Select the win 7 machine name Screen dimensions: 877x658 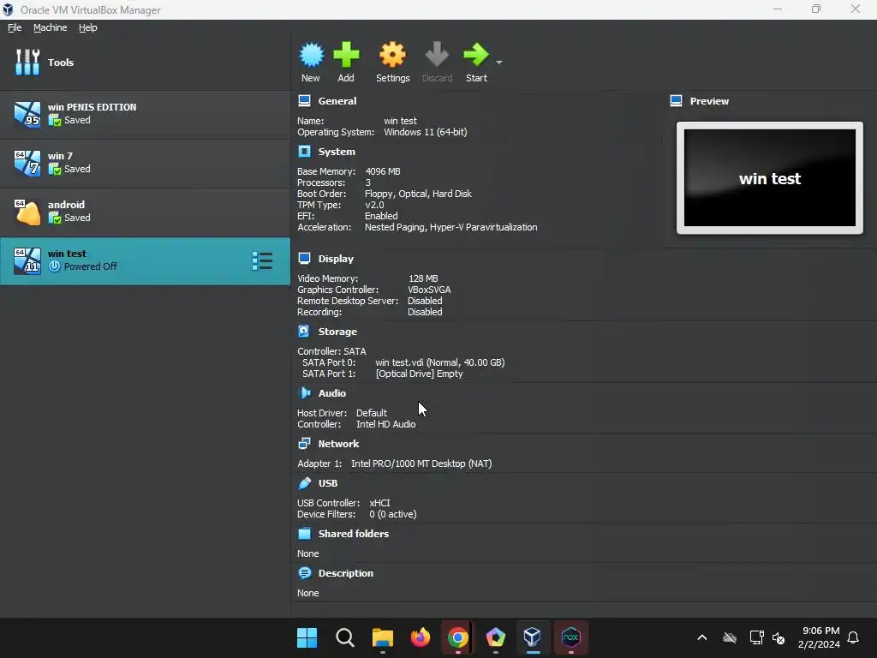click(x=61, y=156)
